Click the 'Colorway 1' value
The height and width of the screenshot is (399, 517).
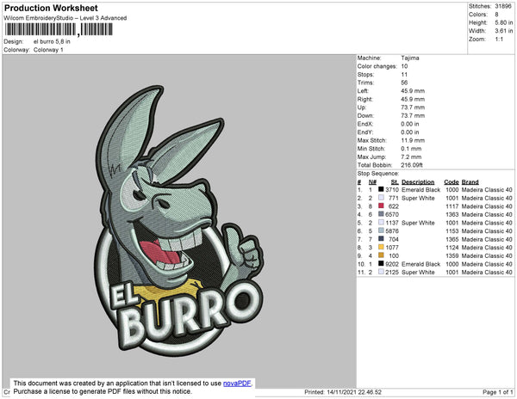(48, 50)
